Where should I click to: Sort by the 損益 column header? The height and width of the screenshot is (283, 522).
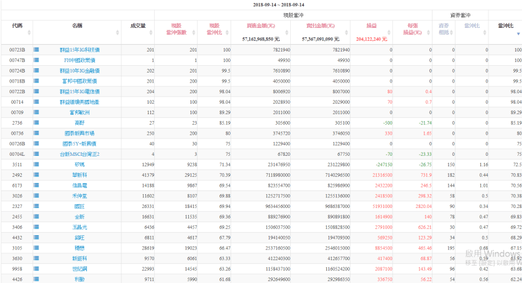tap(371, 25)
